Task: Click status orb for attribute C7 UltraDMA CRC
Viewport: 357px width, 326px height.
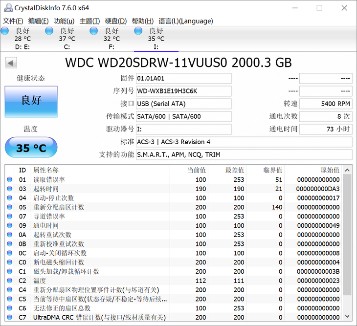Action: tap(10, 317)
